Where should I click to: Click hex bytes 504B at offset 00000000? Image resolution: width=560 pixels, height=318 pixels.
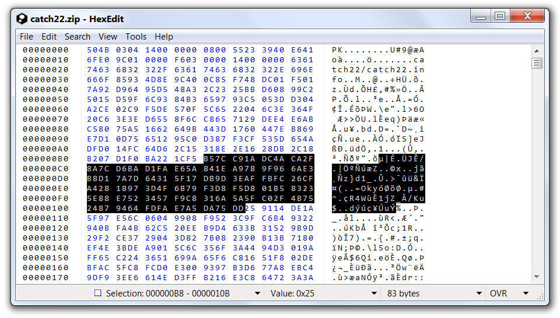(98, 50)
